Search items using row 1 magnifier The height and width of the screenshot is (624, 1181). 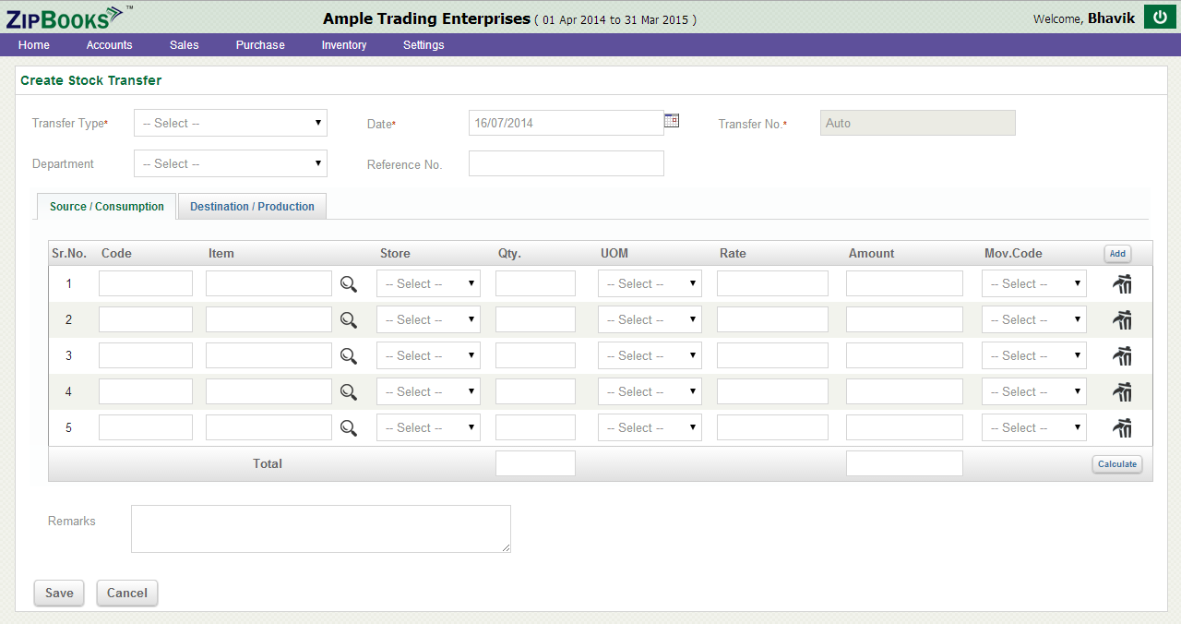[x=348, y=284]
